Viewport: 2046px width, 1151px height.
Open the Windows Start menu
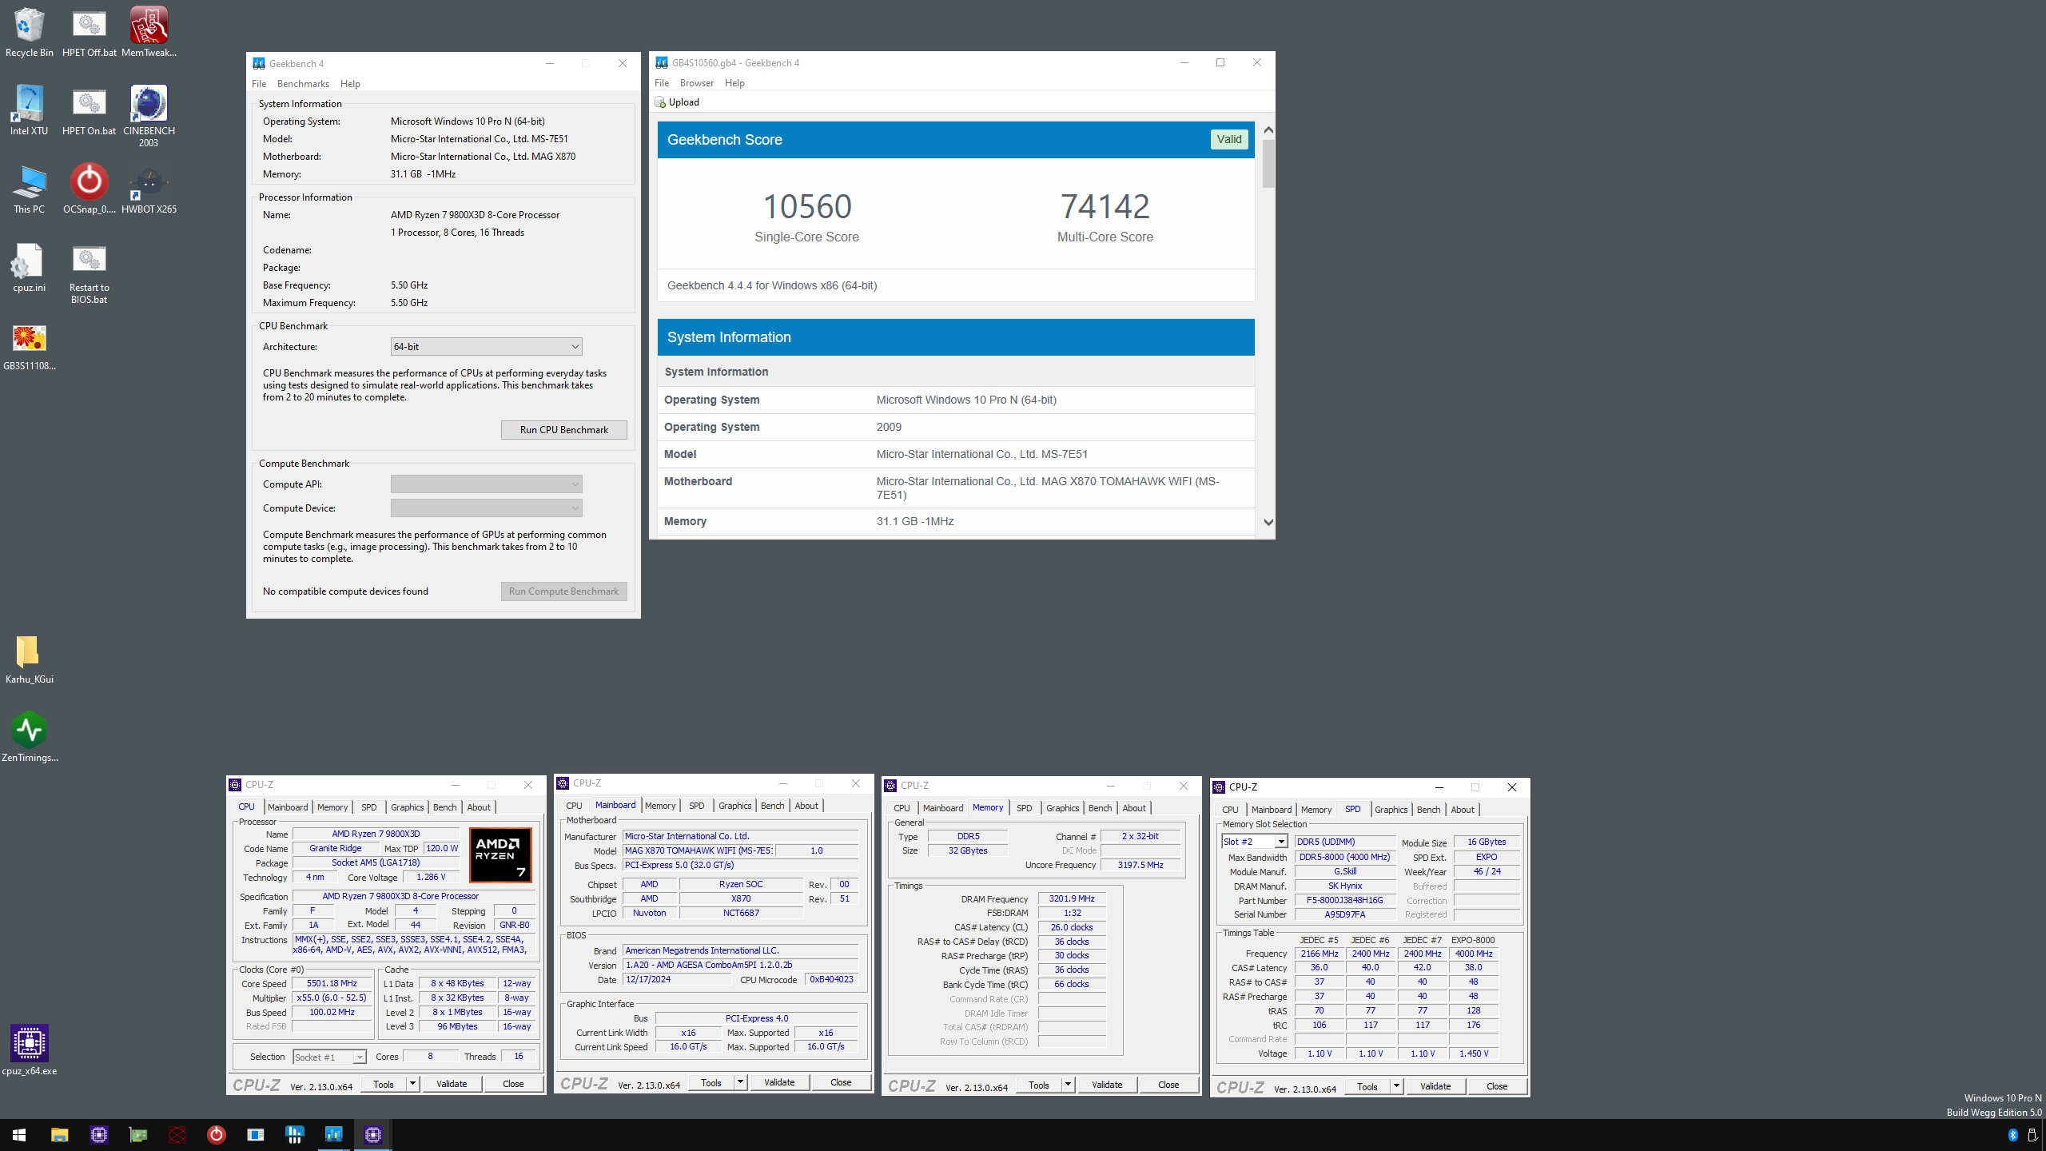(19, 1134)
